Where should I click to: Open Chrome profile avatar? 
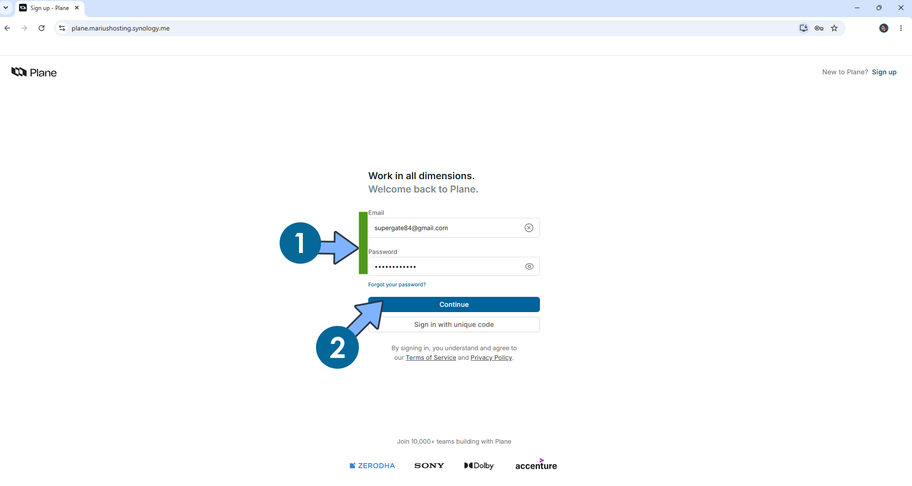click(x=884, y=28)
